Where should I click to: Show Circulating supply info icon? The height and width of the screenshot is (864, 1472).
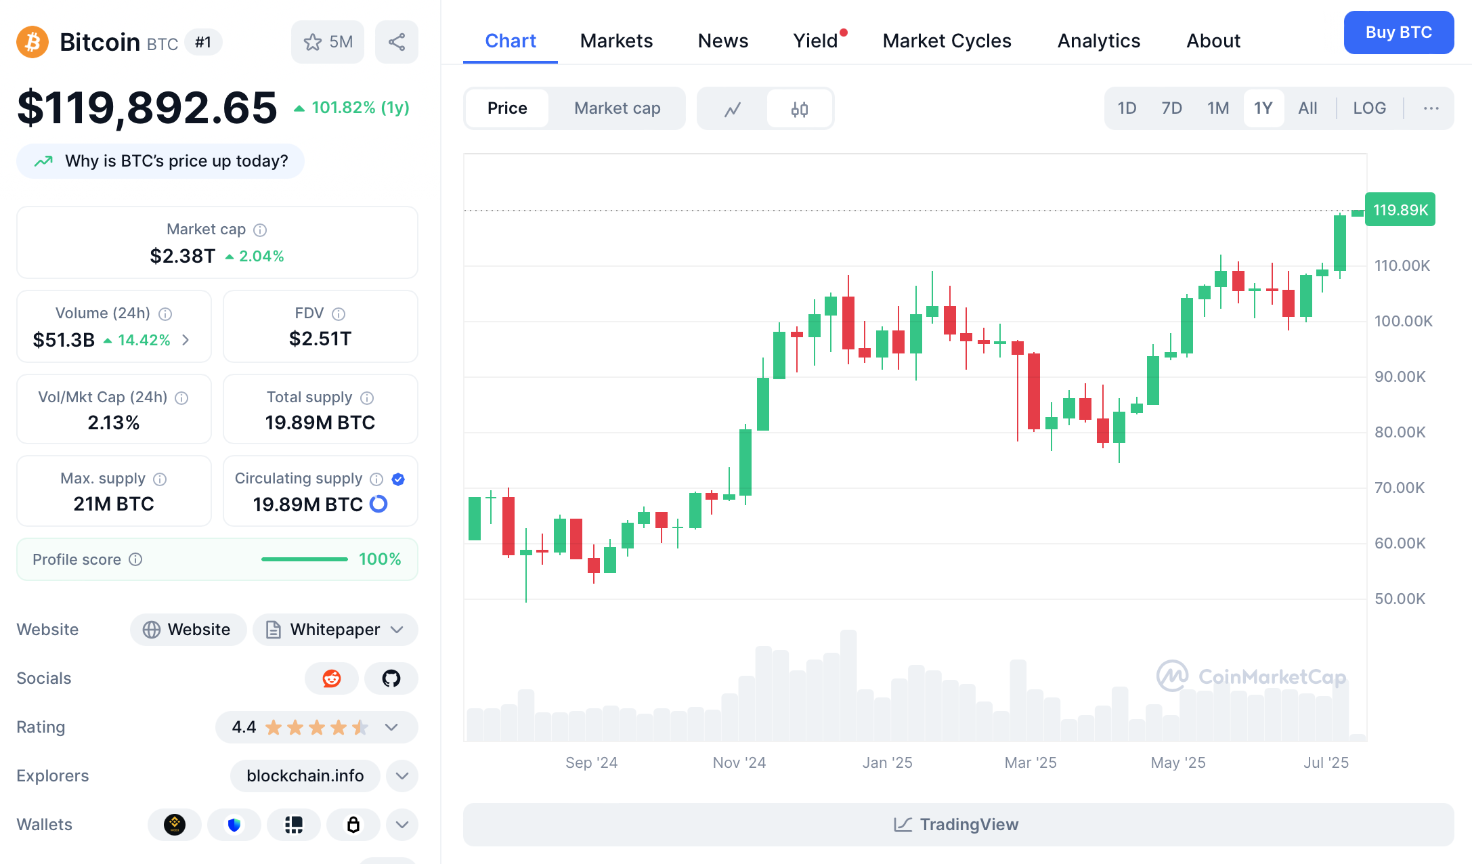pyautogui.click(x=376, y=479)
